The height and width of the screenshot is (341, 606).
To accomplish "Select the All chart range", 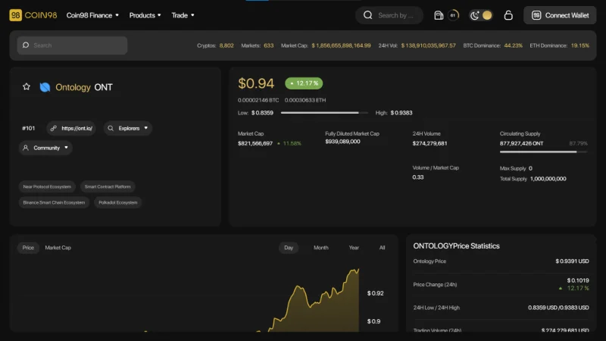I will point(382,248).
